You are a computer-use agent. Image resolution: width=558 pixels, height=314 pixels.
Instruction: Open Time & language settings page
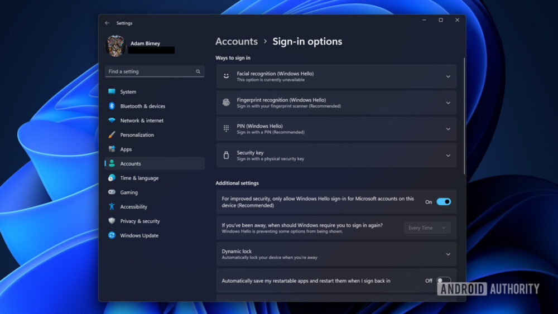(x=139, y=178)
